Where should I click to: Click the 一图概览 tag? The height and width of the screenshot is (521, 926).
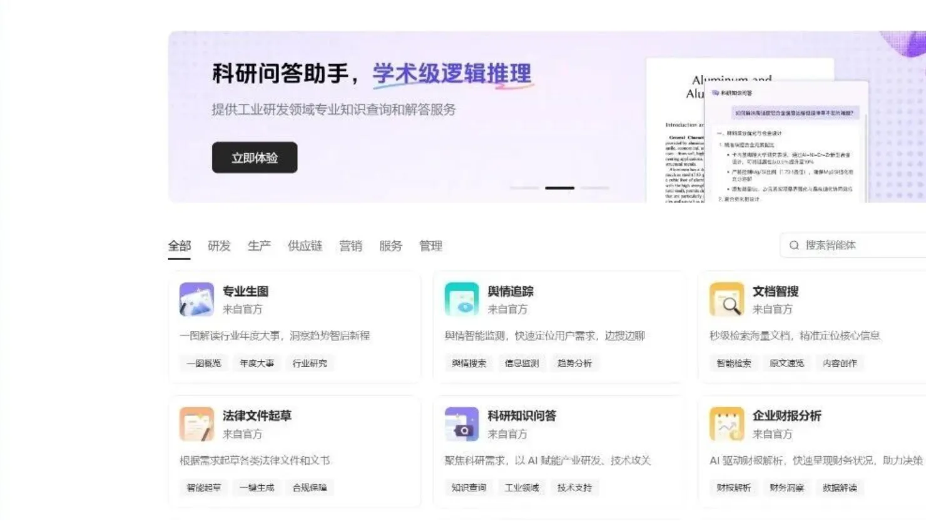203,363
